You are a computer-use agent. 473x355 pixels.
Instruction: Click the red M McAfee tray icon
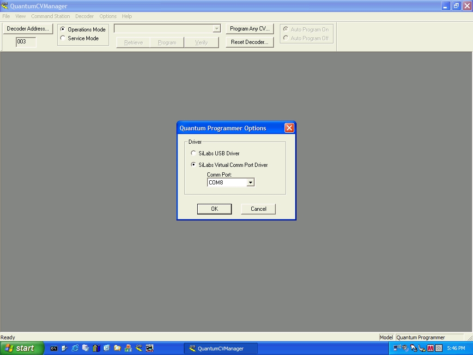[431, 348]
